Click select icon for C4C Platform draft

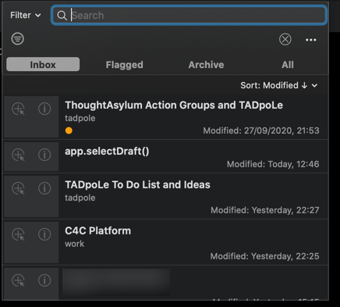pos(18,234)
